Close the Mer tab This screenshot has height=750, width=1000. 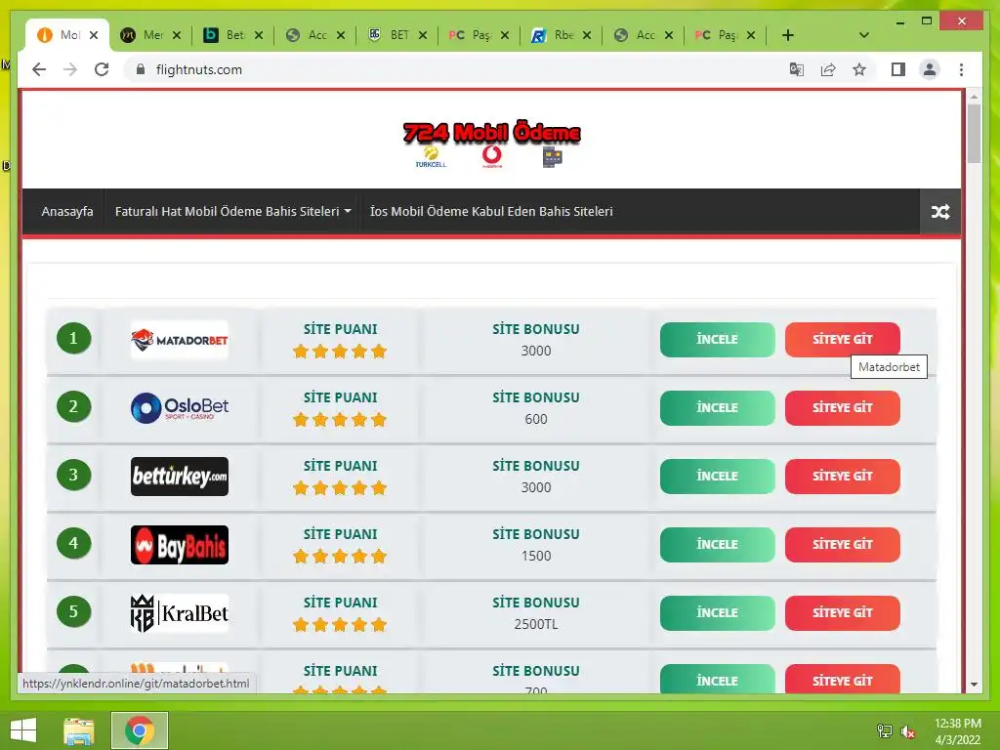[177, 35]
